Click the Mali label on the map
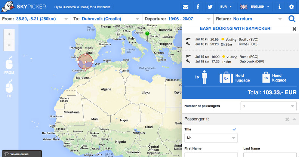 pos(95,119)
